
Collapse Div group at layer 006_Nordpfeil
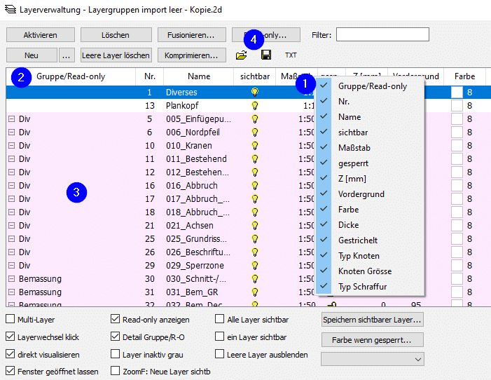point(12,133)
